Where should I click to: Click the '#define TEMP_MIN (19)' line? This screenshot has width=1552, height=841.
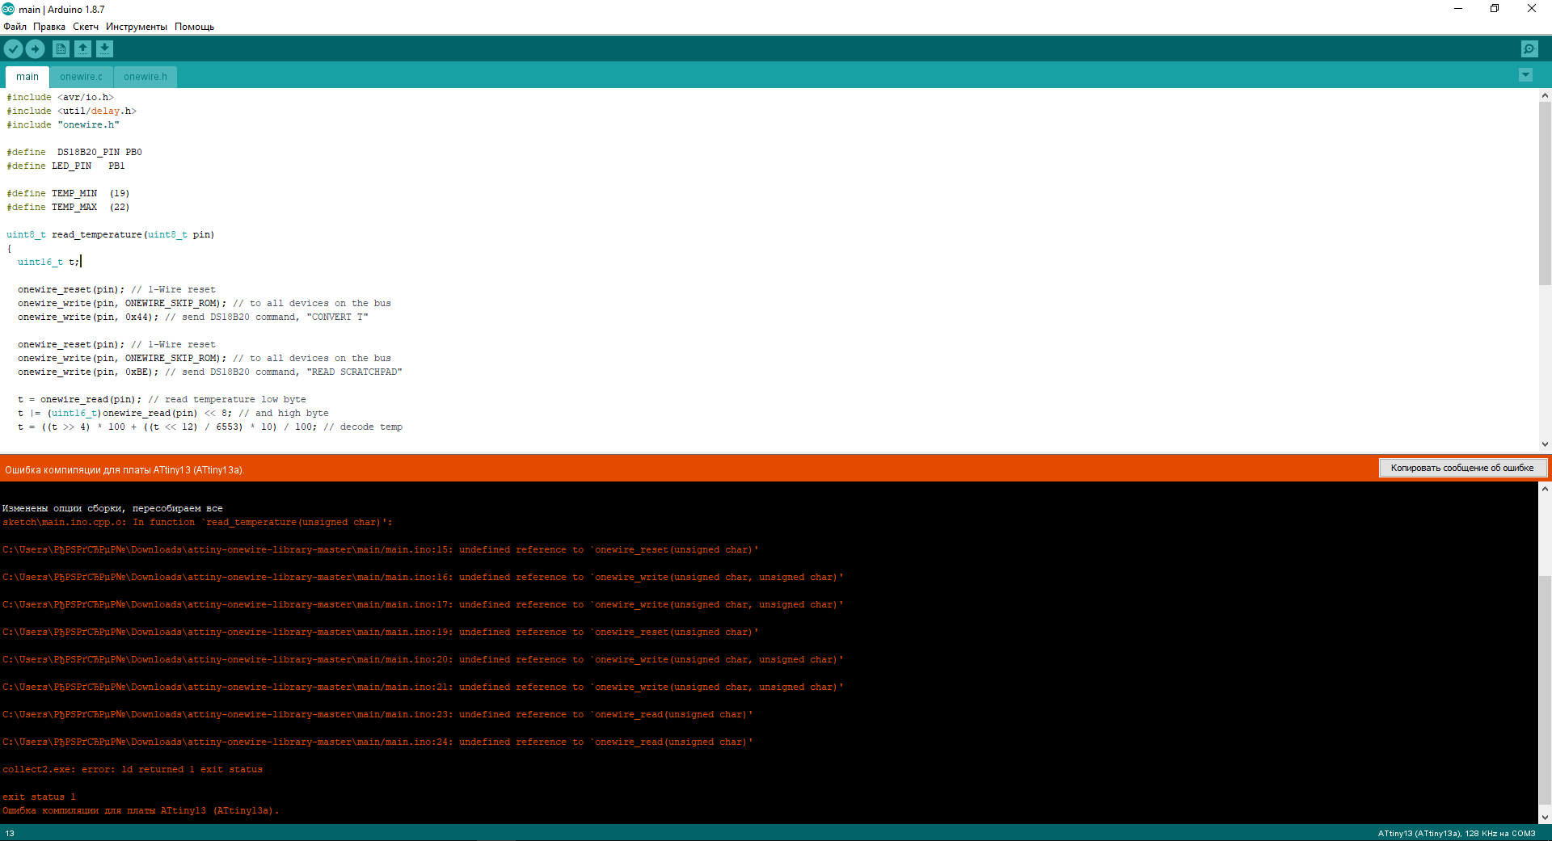click(68, 193)
